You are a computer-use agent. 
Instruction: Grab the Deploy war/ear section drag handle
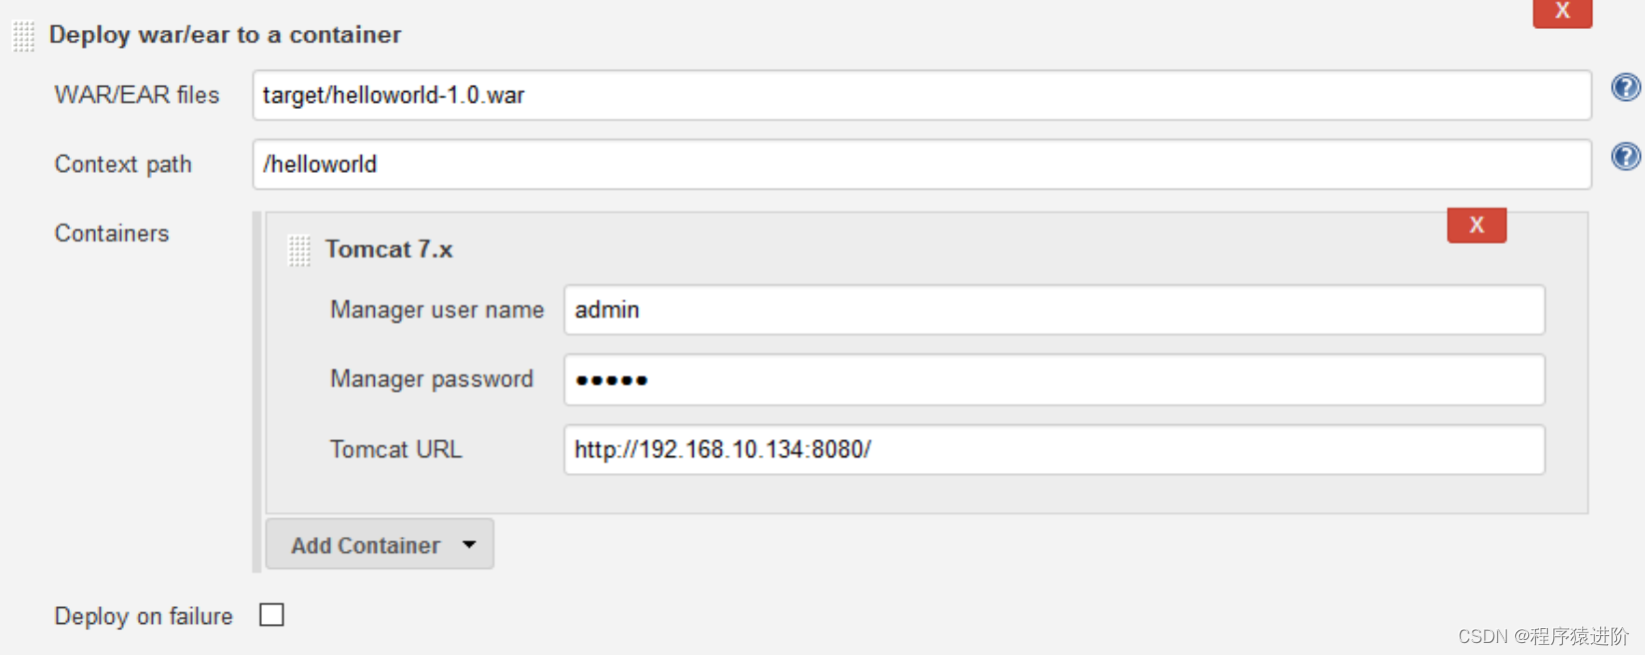click(24, 36)
